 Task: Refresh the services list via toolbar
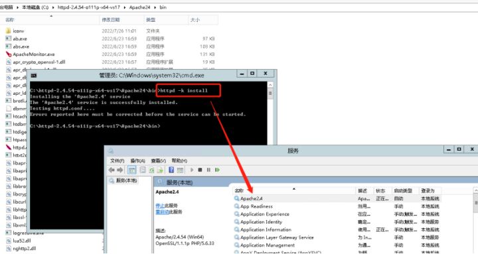point(151,170)
